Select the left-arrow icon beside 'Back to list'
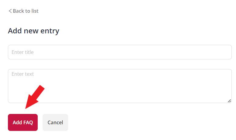The width and height of the screenshot is (236, 140). (x=10, y=11)
